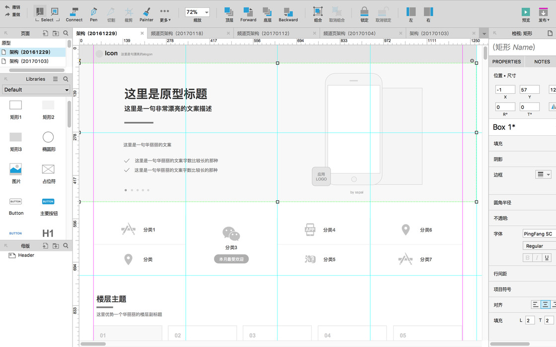The width and height of the screenshot is (556, 347).
Task: Open the 边框 border style dropdown
Action: coord(543,174)
